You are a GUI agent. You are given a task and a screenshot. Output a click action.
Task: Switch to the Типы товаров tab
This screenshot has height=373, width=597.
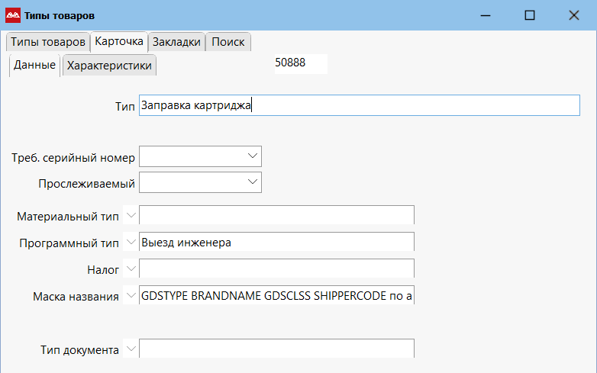(47, 42)
